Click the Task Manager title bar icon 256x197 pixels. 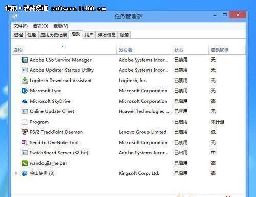(x=15, y=16)
